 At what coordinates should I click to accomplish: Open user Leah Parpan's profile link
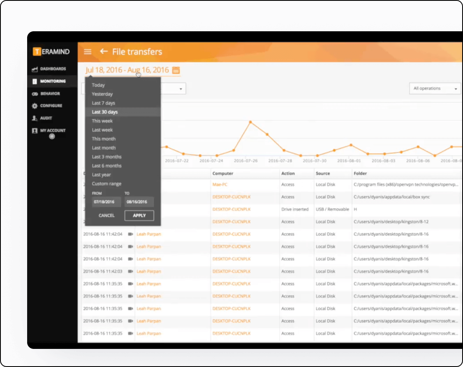point(148,235)
